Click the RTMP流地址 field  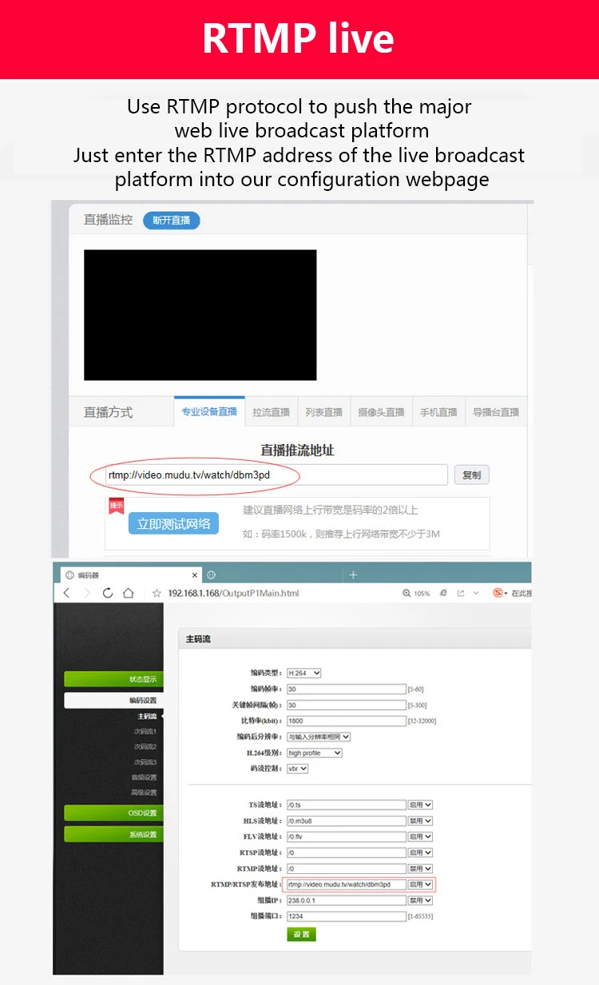[x=346, y=868]
